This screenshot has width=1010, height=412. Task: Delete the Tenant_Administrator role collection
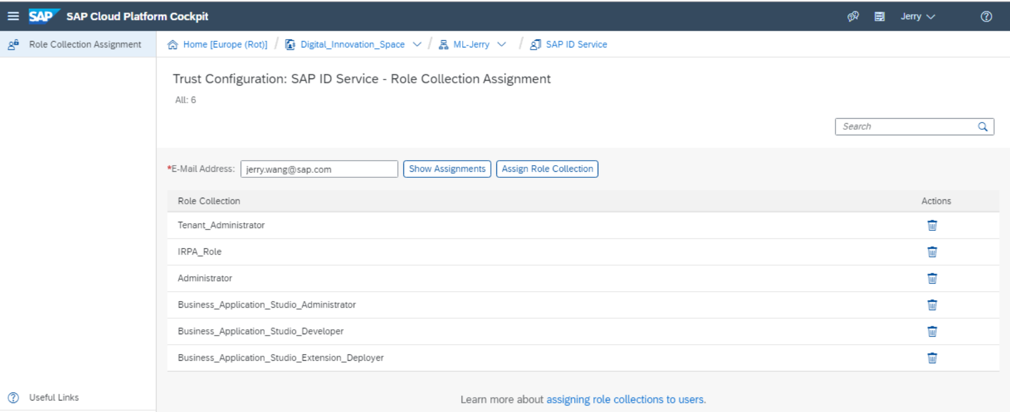[932, 225]
